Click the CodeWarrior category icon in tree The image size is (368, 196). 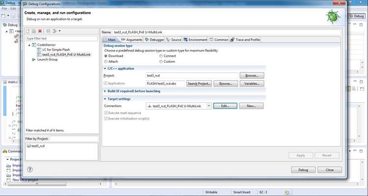(34, 45)
